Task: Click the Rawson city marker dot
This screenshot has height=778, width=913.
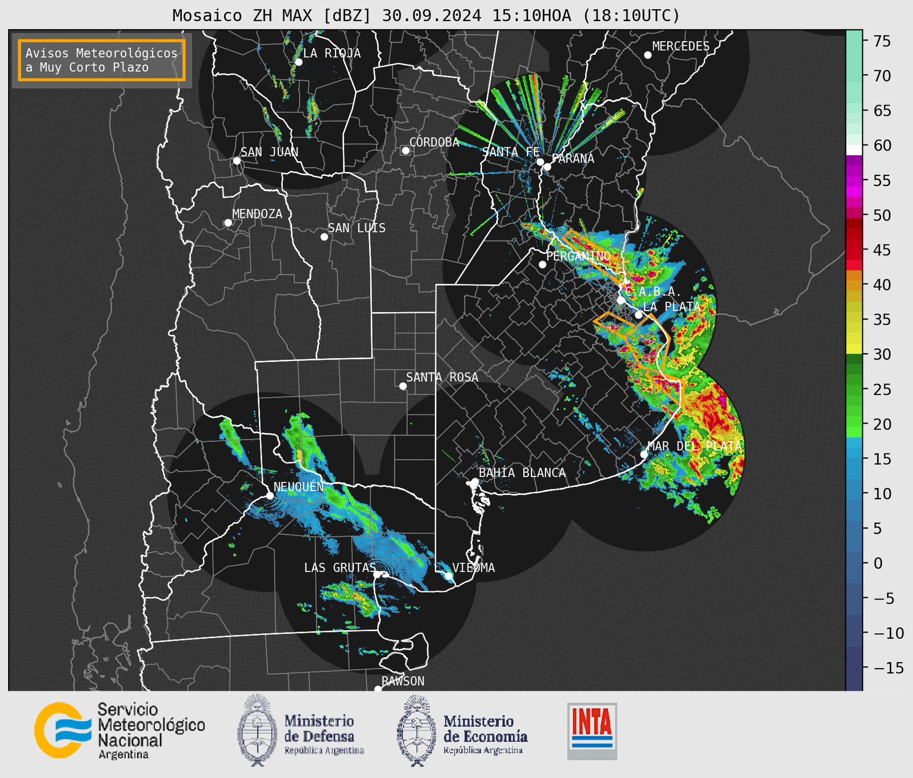Action: coord(378,689)
